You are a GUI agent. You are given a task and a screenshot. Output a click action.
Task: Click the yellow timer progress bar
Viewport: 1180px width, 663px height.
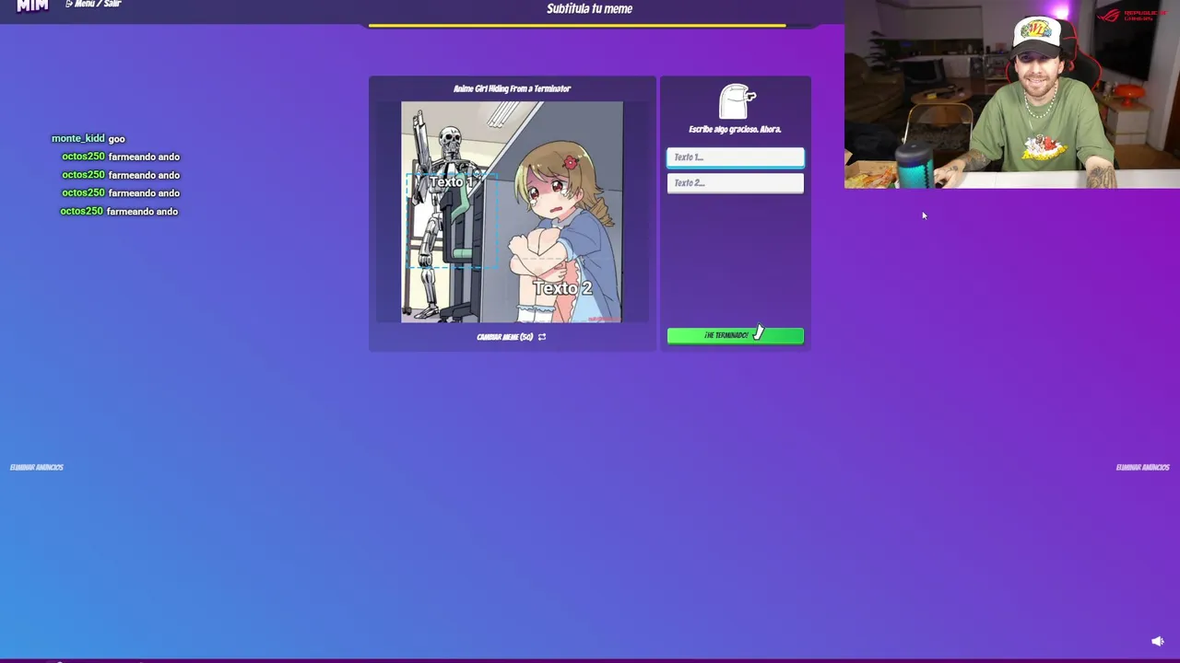point(577,26)
